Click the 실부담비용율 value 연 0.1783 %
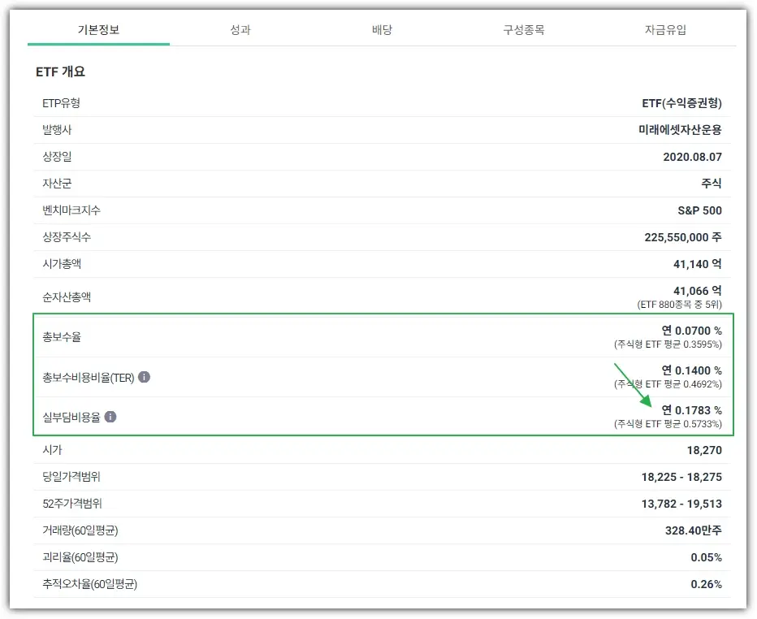The width and height of the screenshot is (757, 619). (690, 410)
